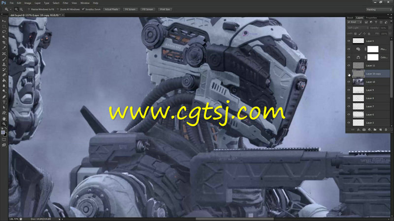Hide Layer 9 visibility eye
This screenshot has height=221, width=394.
point(349,90)
